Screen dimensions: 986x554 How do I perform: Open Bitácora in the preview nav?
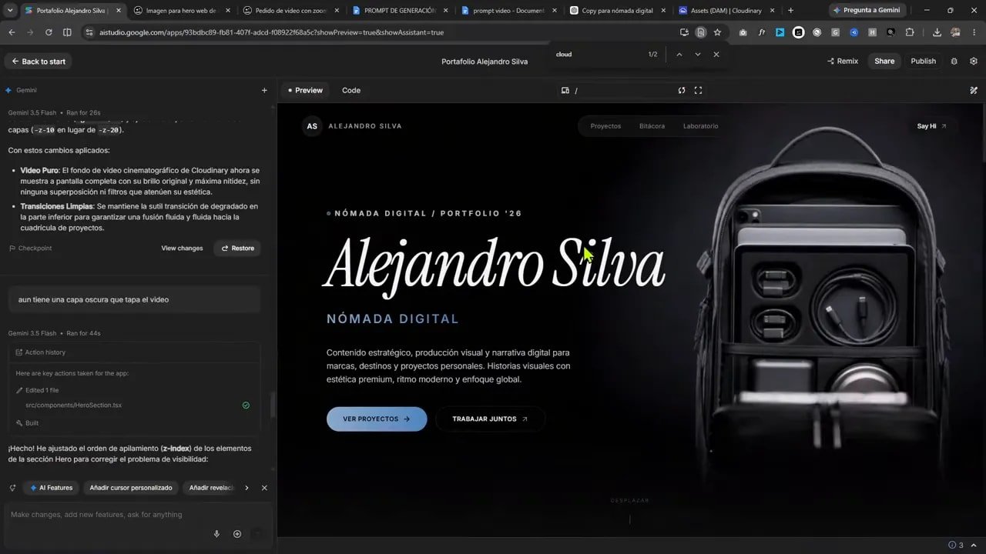coord(652,126)
